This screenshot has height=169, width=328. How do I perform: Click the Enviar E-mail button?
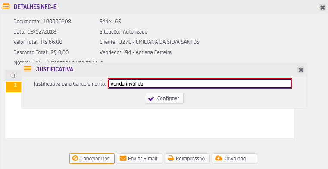click(140, 159)
